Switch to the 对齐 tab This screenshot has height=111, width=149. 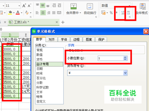click(52, 40)
